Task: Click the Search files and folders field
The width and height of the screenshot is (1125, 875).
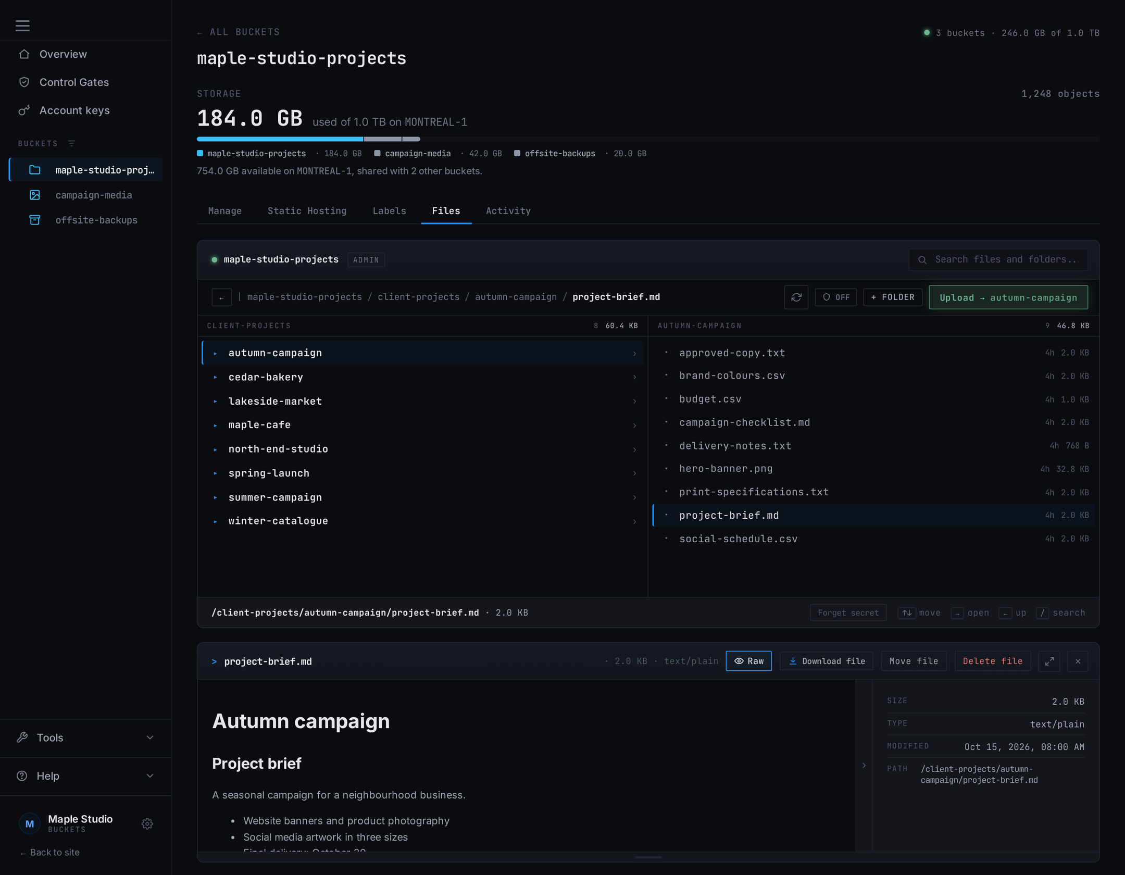Action: point(998,259)
